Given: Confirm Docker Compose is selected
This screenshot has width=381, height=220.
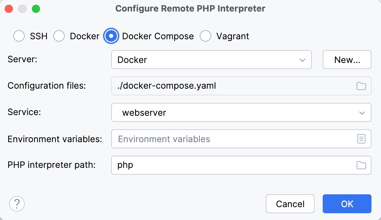Looking at the screenshot, I should tap(111, 36).
